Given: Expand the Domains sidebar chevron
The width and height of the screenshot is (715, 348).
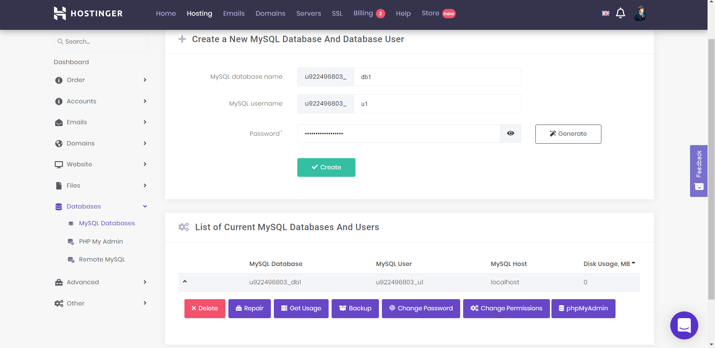Looking at the screenshot, I should click(145, 144).
